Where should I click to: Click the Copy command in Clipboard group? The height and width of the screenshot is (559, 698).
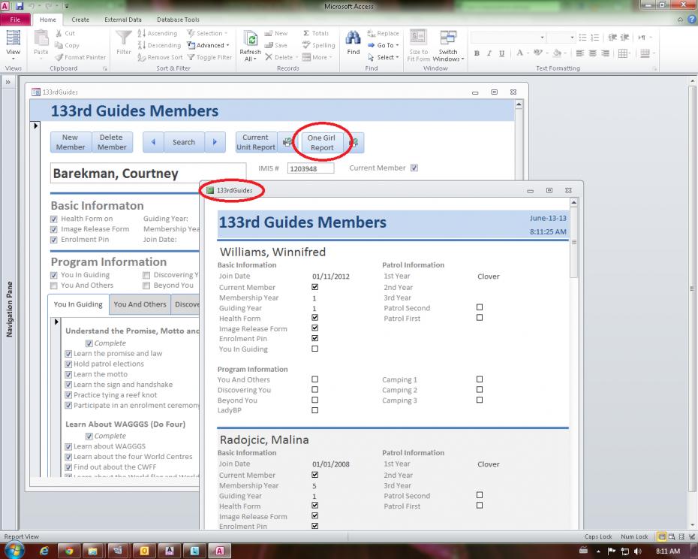click(x=67, y=45)
